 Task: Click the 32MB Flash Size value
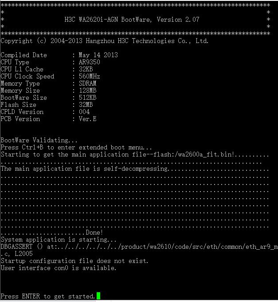(86, 105)
